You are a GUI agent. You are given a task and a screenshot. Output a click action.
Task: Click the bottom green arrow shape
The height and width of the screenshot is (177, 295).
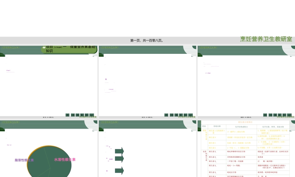(x=119, y=171)
